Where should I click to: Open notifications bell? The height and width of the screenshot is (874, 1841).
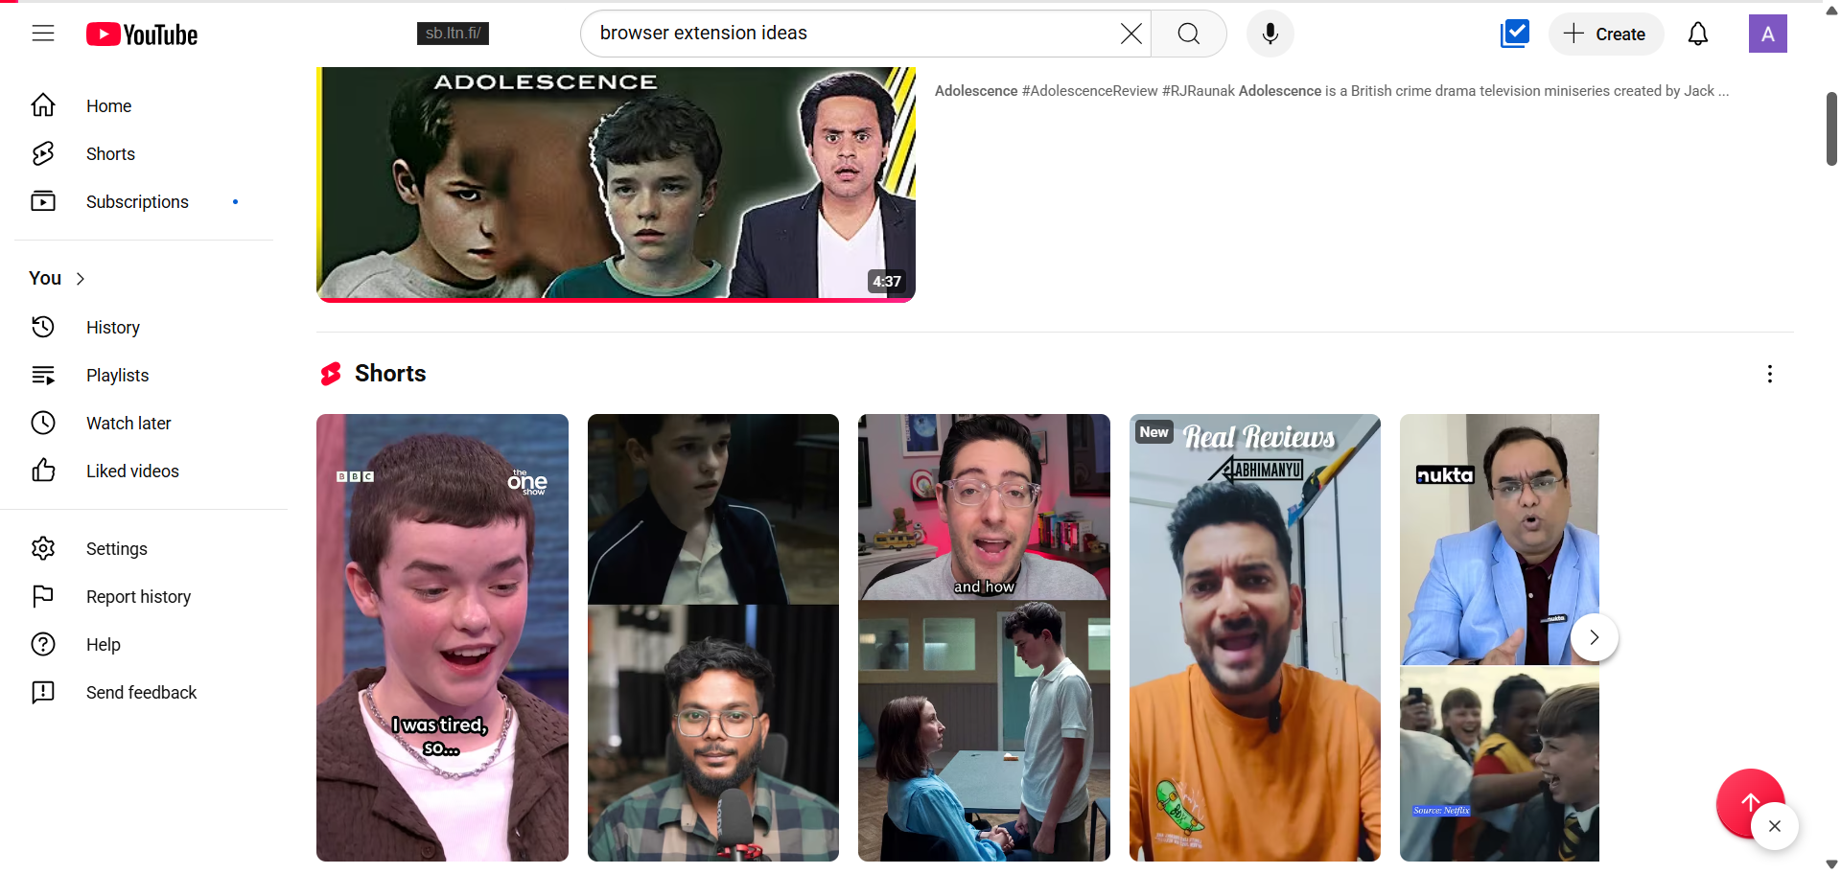coord(1698,34)
